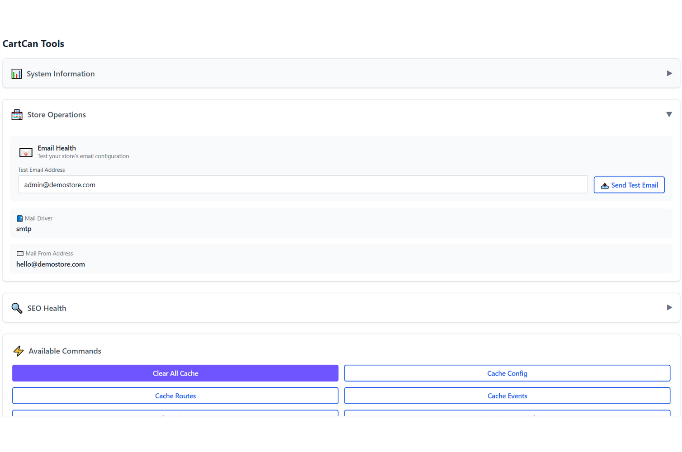Click the SEO Health header text
This screenshot has width=682, height=452.
click(x=47, y=308)
